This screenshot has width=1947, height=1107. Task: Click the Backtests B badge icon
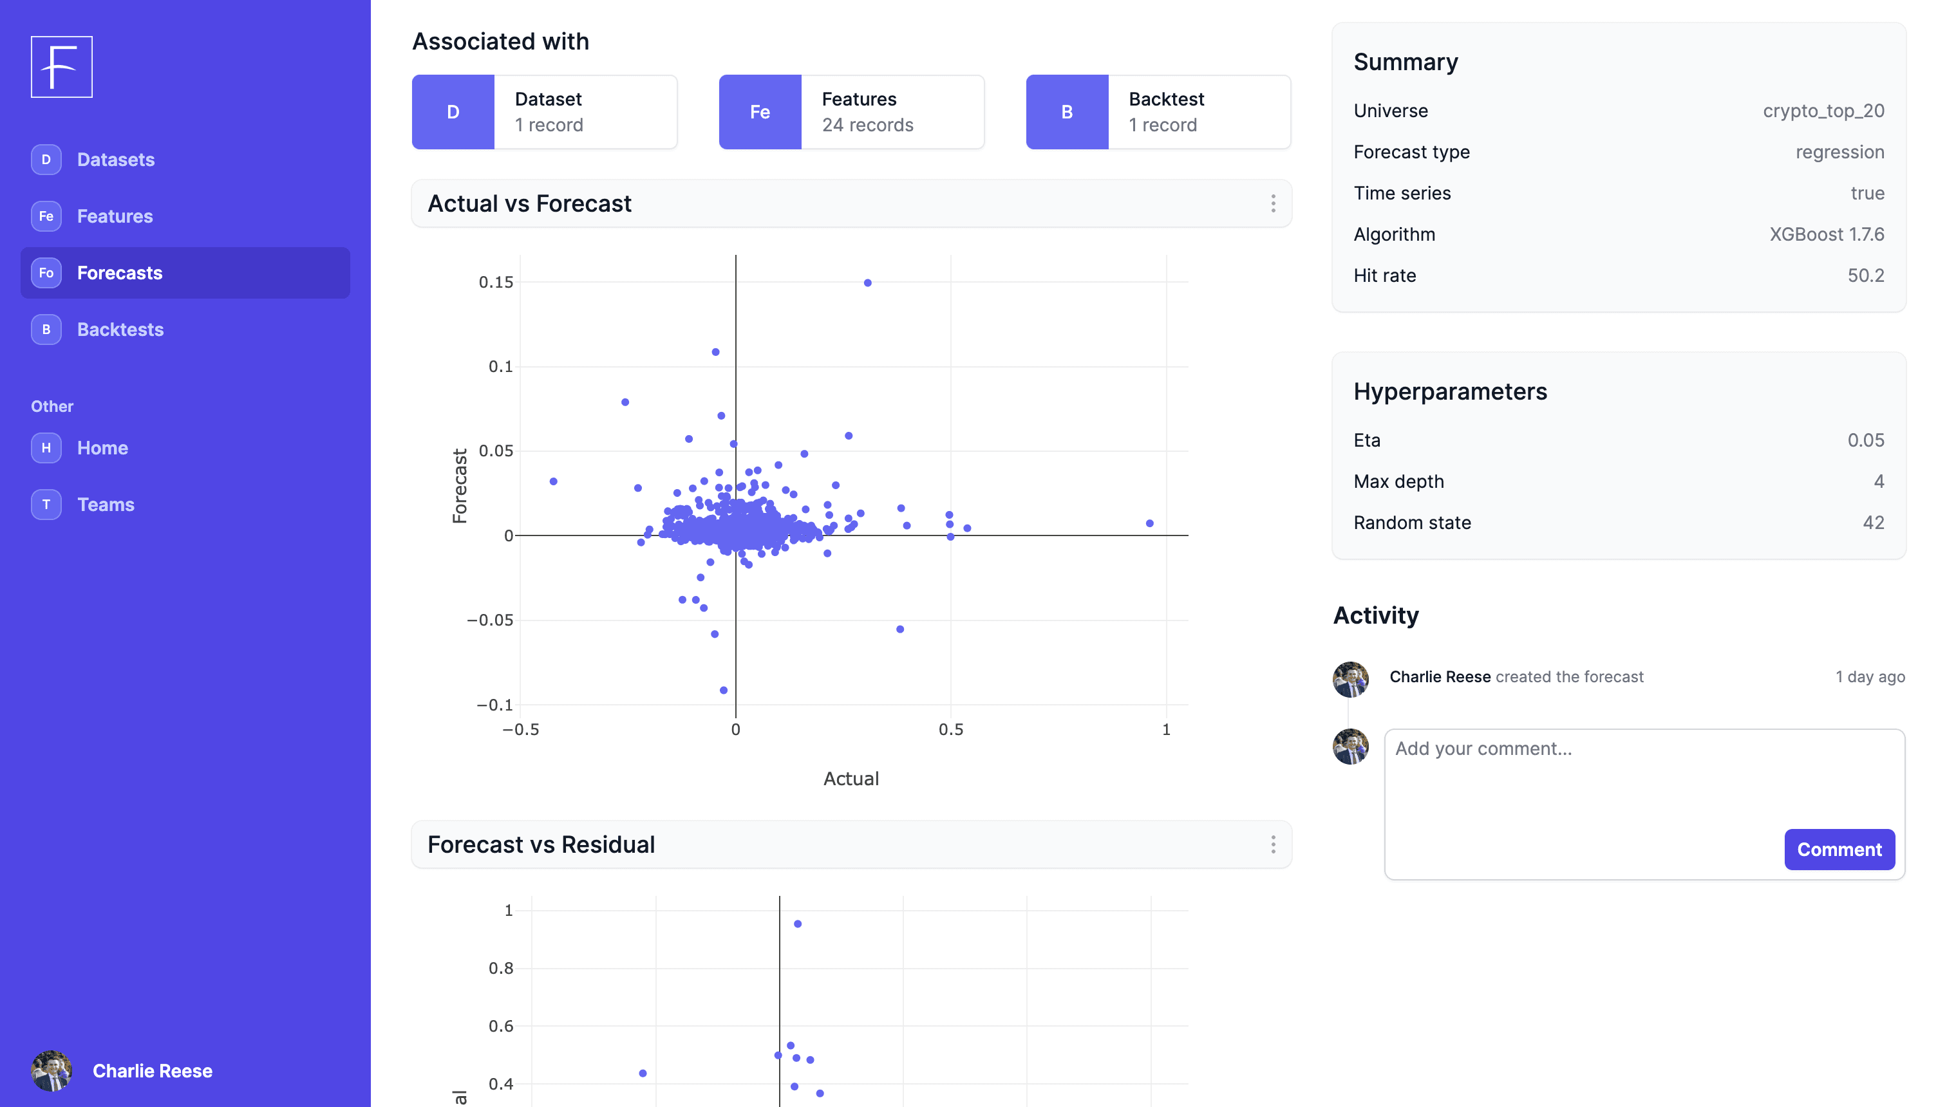click(x=46, y=330)
